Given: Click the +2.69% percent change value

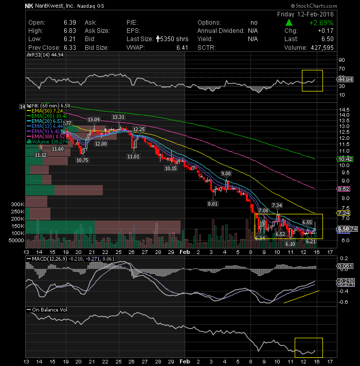Looking at the screenshot, I should click(x=321, y=23).
